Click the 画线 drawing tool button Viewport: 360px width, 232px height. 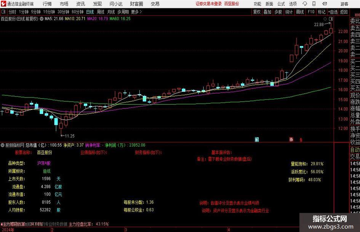(300, 12)
